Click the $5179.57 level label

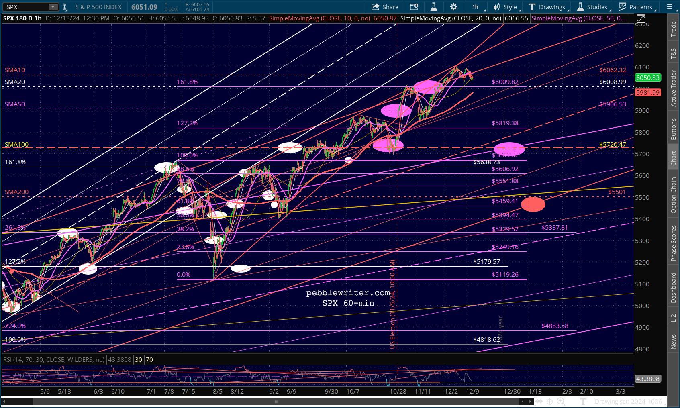(x=486, y=262)
